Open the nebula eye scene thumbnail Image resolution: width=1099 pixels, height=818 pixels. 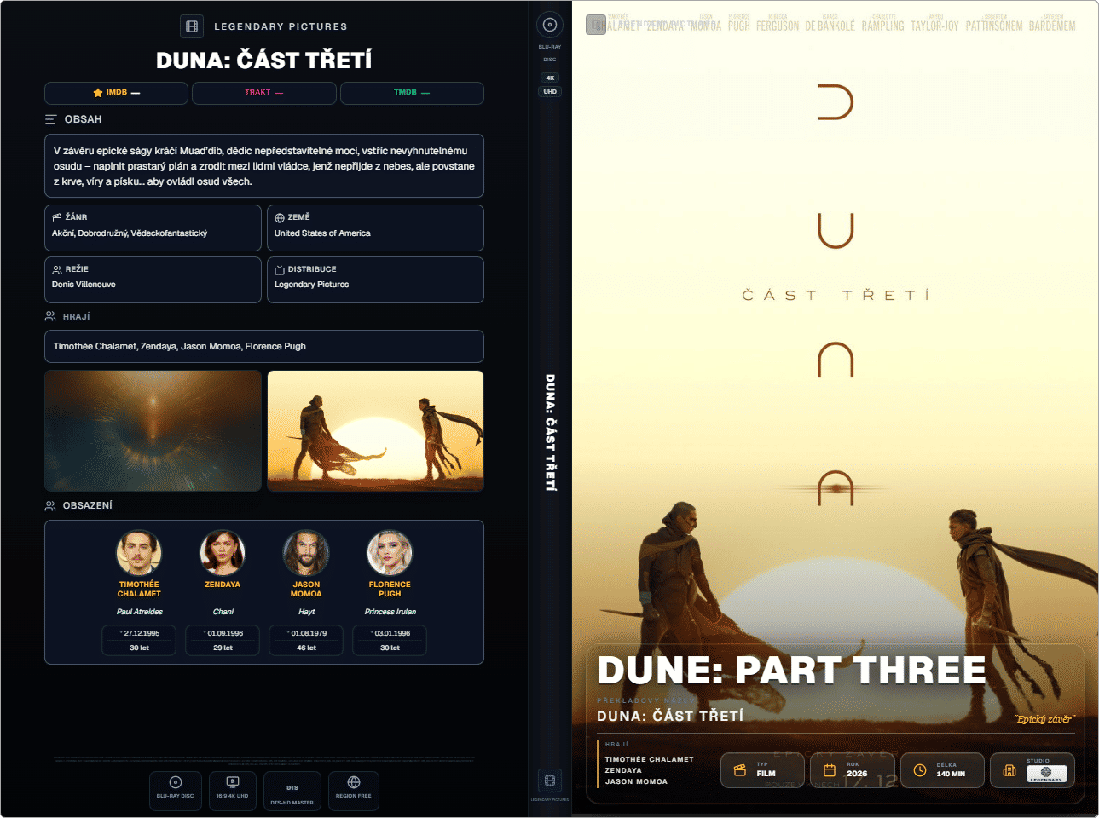point(153,430)
